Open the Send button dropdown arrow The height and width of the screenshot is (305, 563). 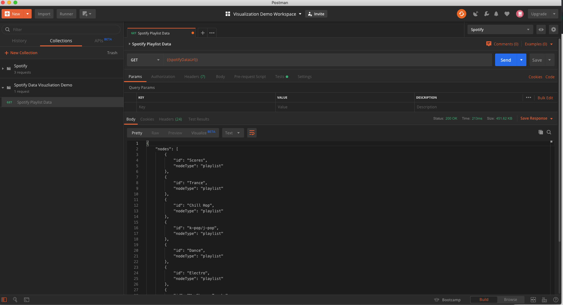(x=521, y=60)
